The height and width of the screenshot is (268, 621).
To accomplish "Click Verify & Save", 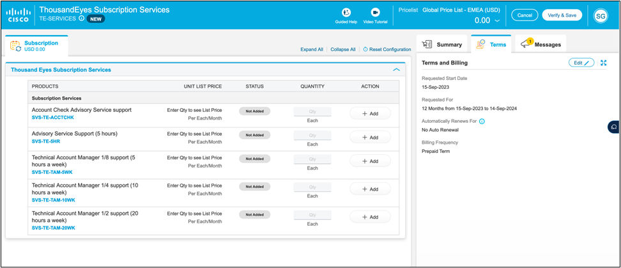I will [562, 15].
